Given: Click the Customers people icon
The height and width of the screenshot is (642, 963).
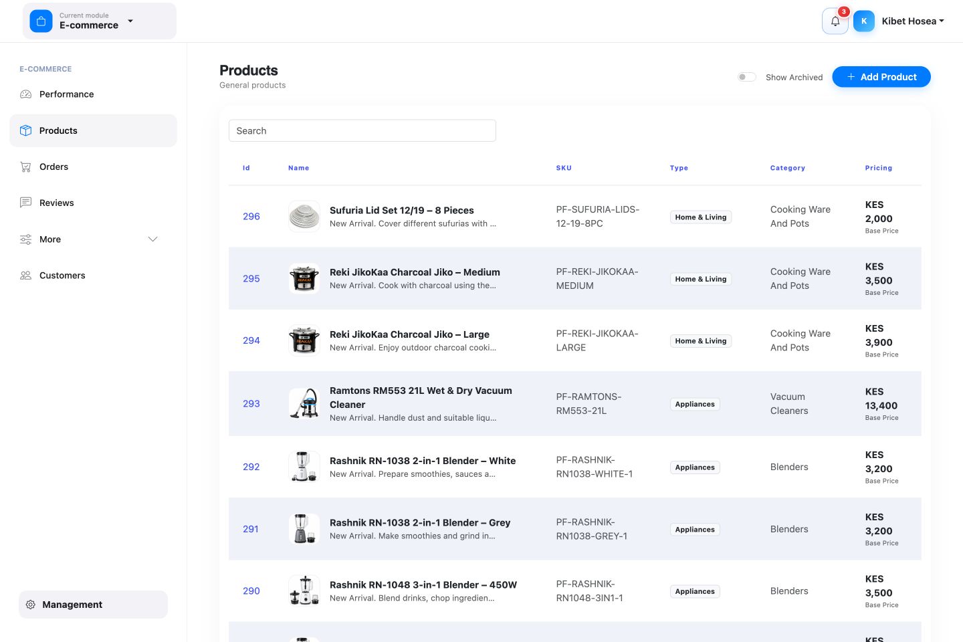Looking at the screenshot, I should [x=26, y=276].
